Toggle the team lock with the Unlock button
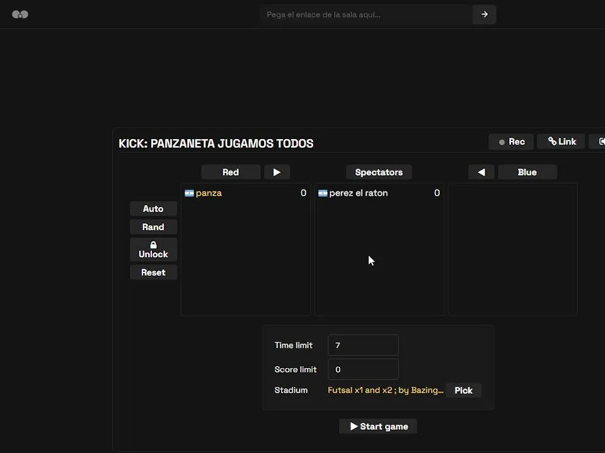This screenshot has height=453, width=605. (x=154, y=250)
